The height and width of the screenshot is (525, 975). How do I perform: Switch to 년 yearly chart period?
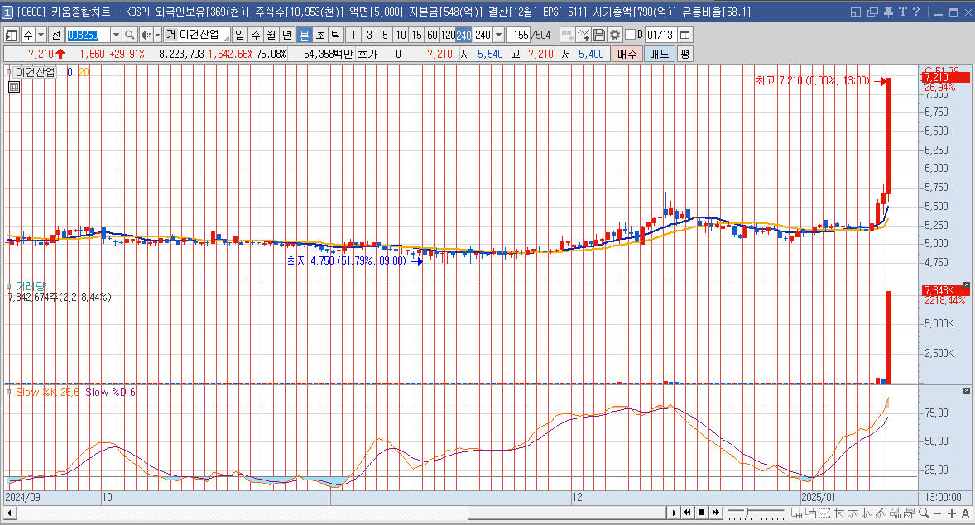(286, 35)
